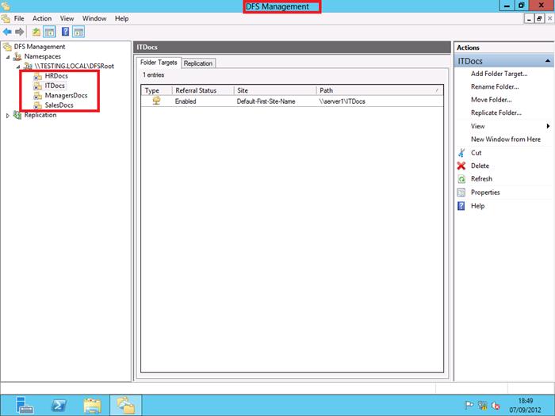Click Replicate Folder... action

tap(496, 113)
